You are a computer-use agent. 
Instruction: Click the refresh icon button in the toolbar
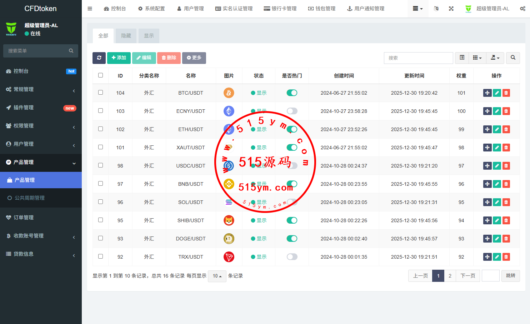click(99, 58)
